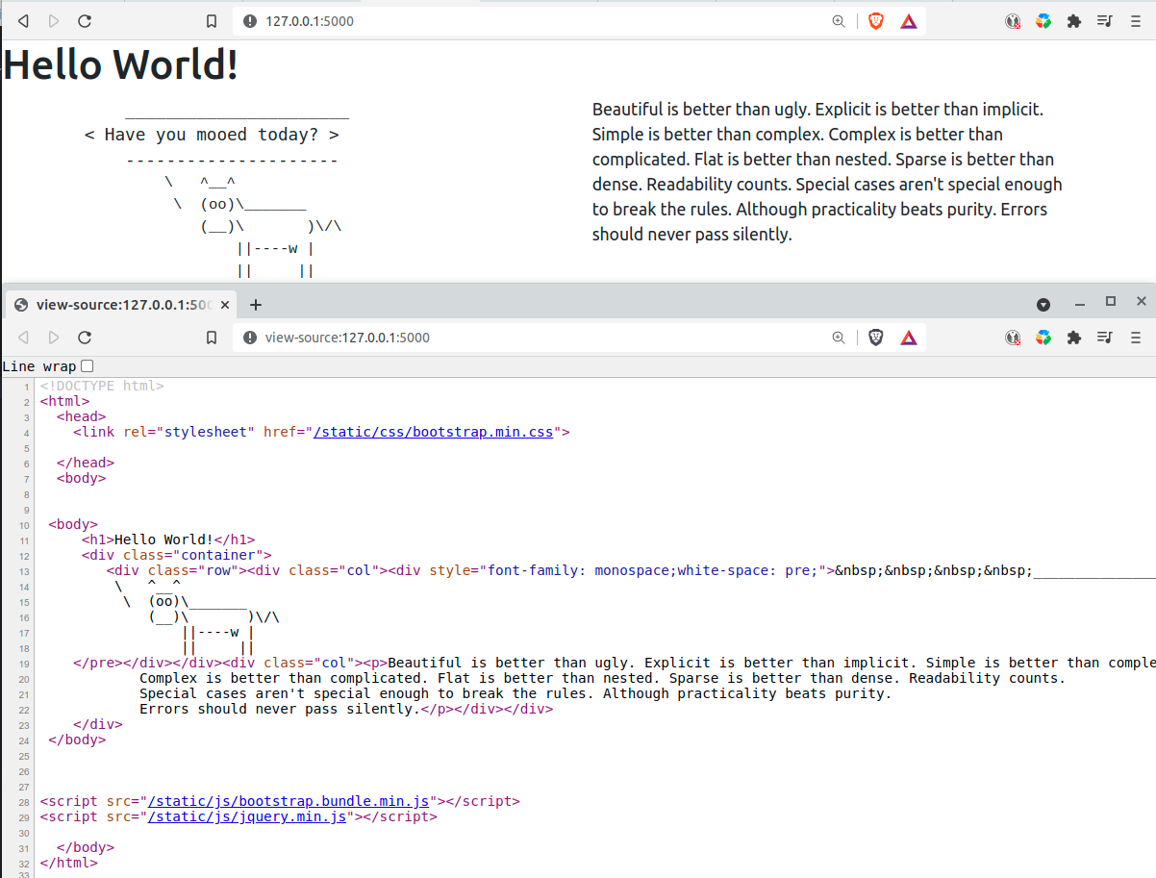Click the forward navigation arrow in the top window
The height and width of the screenshot is (878, 1156).
55,20
